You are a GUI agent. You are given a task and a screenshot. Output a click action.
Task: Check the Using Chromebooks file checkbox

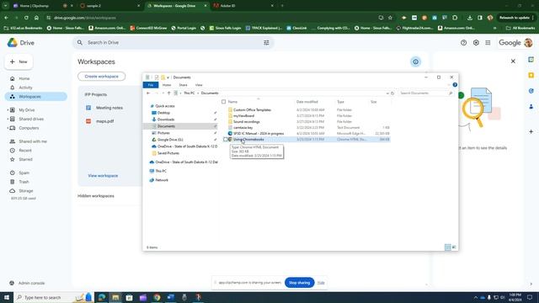point(225,140)
